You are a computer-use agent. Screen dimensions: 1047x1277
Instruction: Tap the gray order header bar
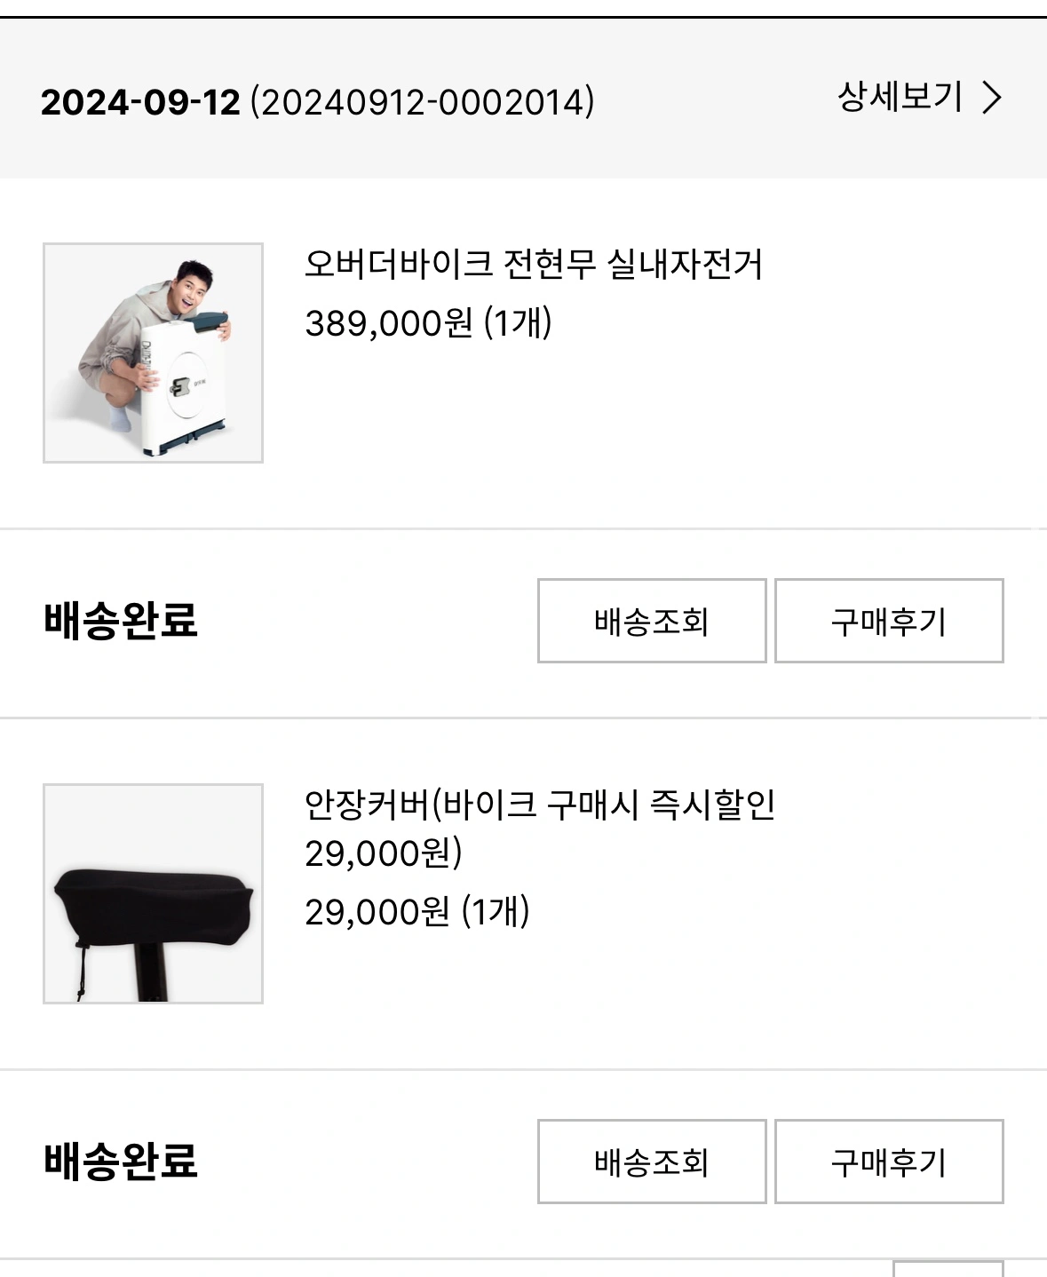click(523, 98)
